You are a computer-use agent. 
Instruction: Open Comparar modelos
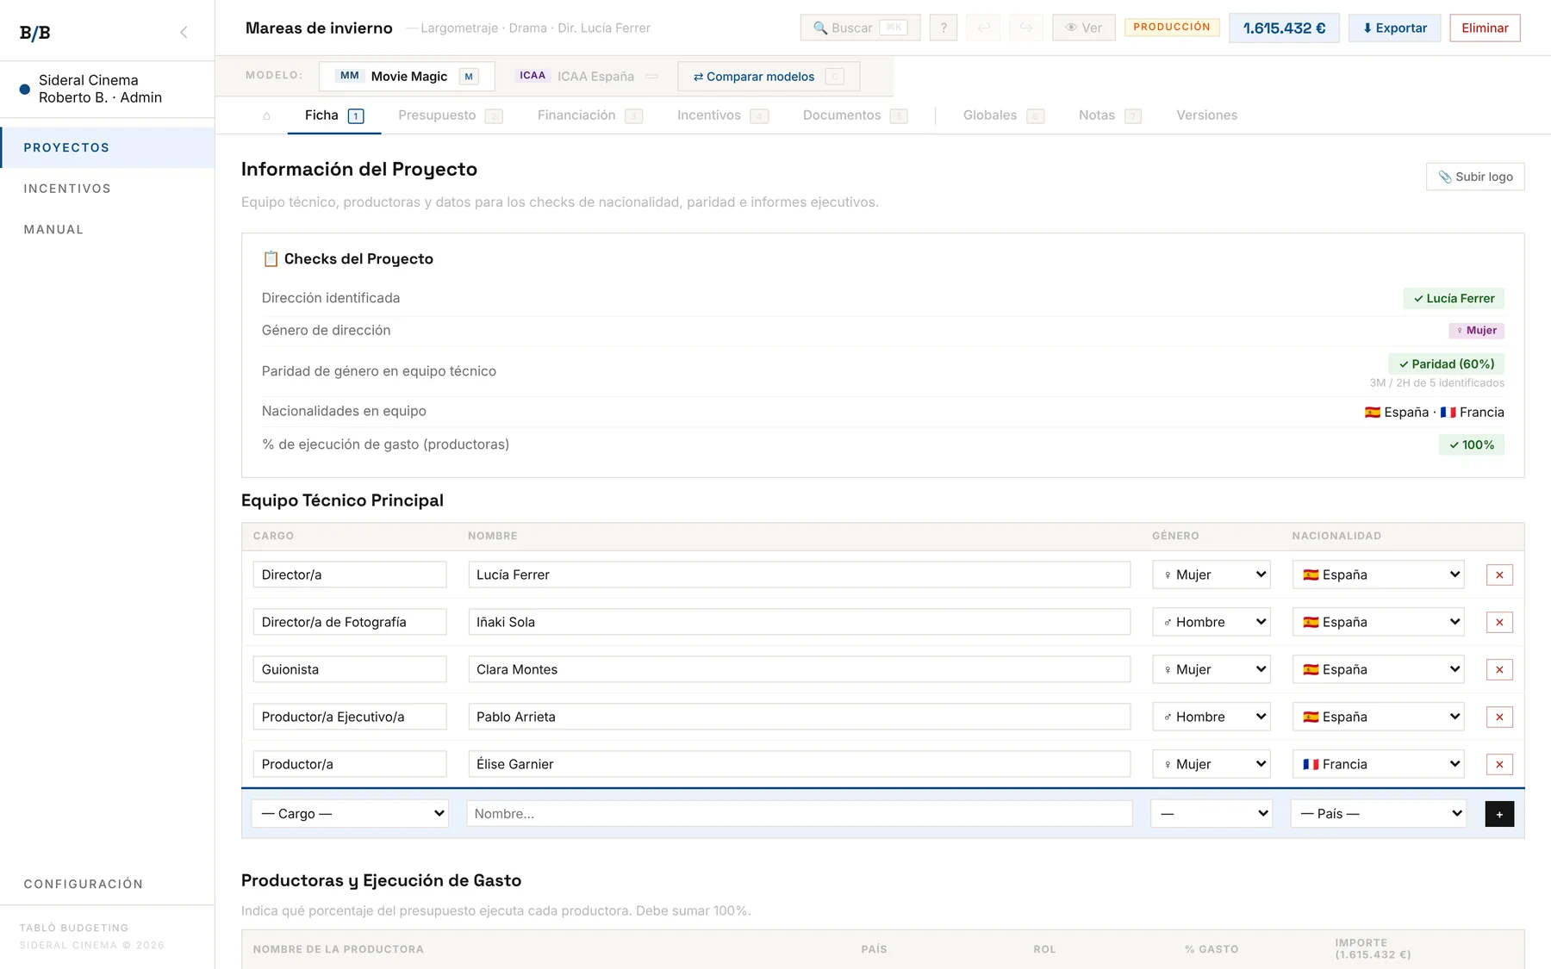(x=769, y=77)
